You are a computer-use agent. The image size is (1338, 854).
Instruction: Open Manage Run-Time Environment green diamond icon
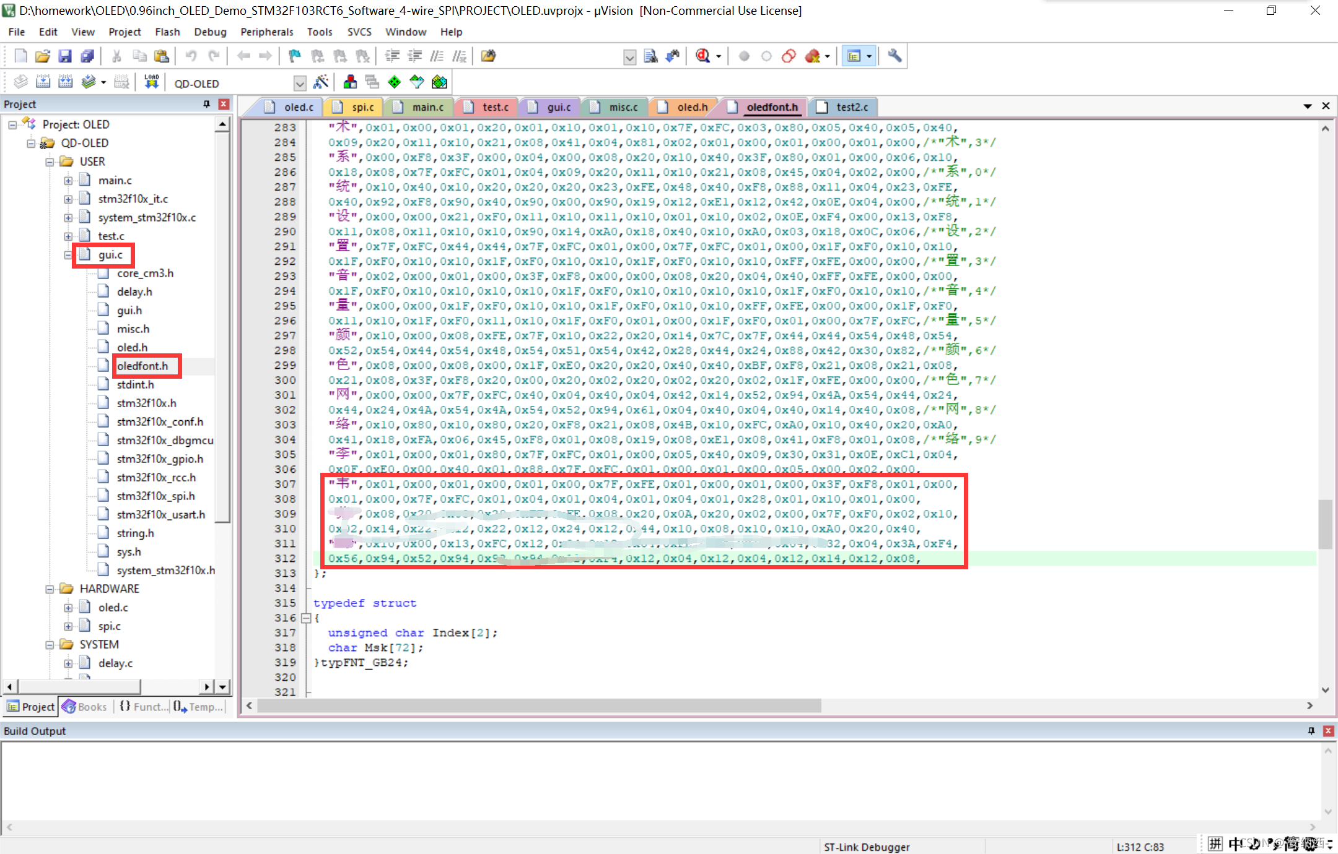tap(395, 82)
